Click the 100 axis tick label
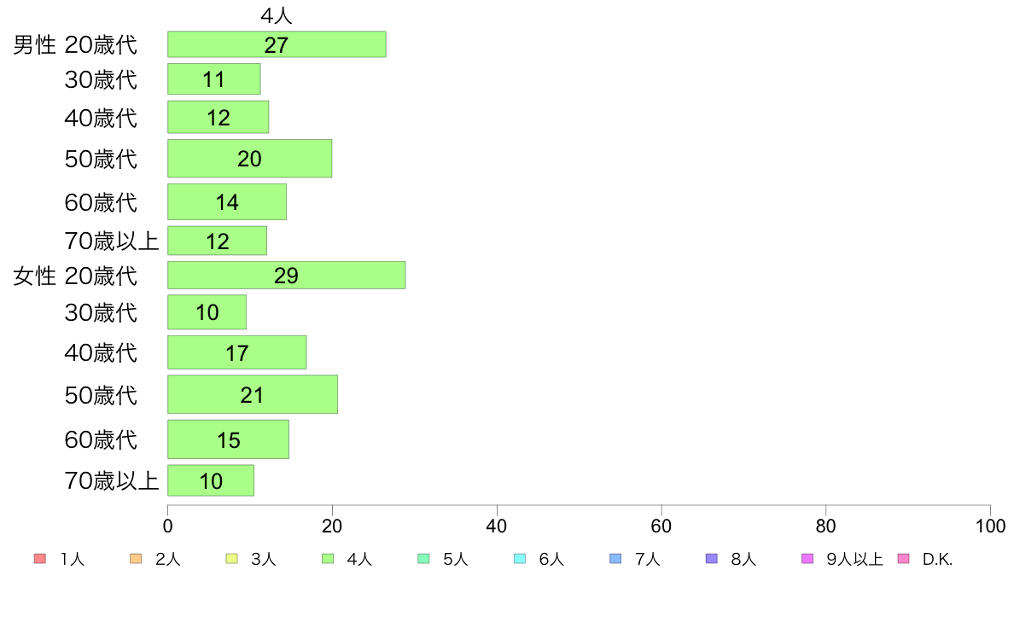Image resolution: width=1014 pixels, height=628 pixels. [990, 526]
